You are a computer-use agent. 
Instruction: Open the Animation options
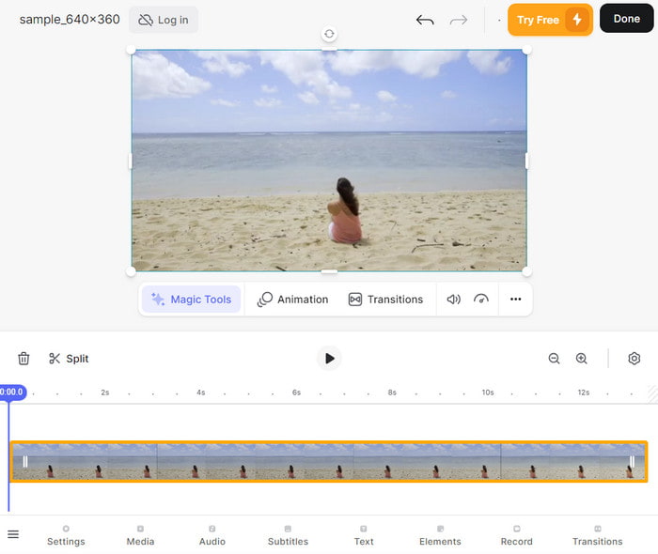[292, 300]
